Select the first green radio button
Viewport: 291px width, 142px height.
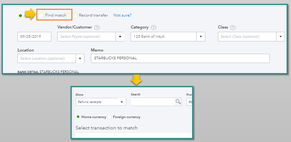[21, 15]
